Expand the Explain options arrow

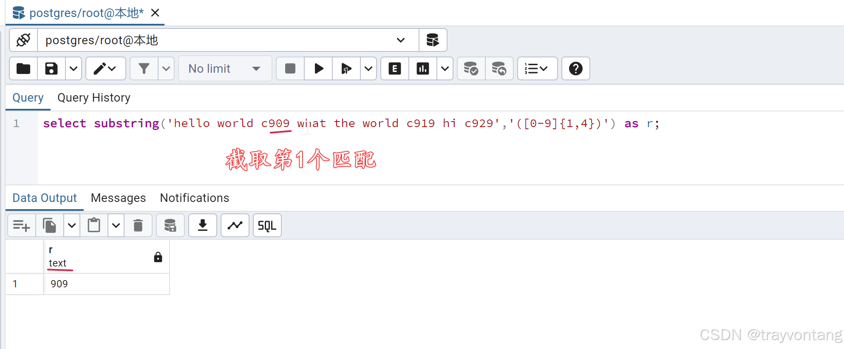(445, 68)
